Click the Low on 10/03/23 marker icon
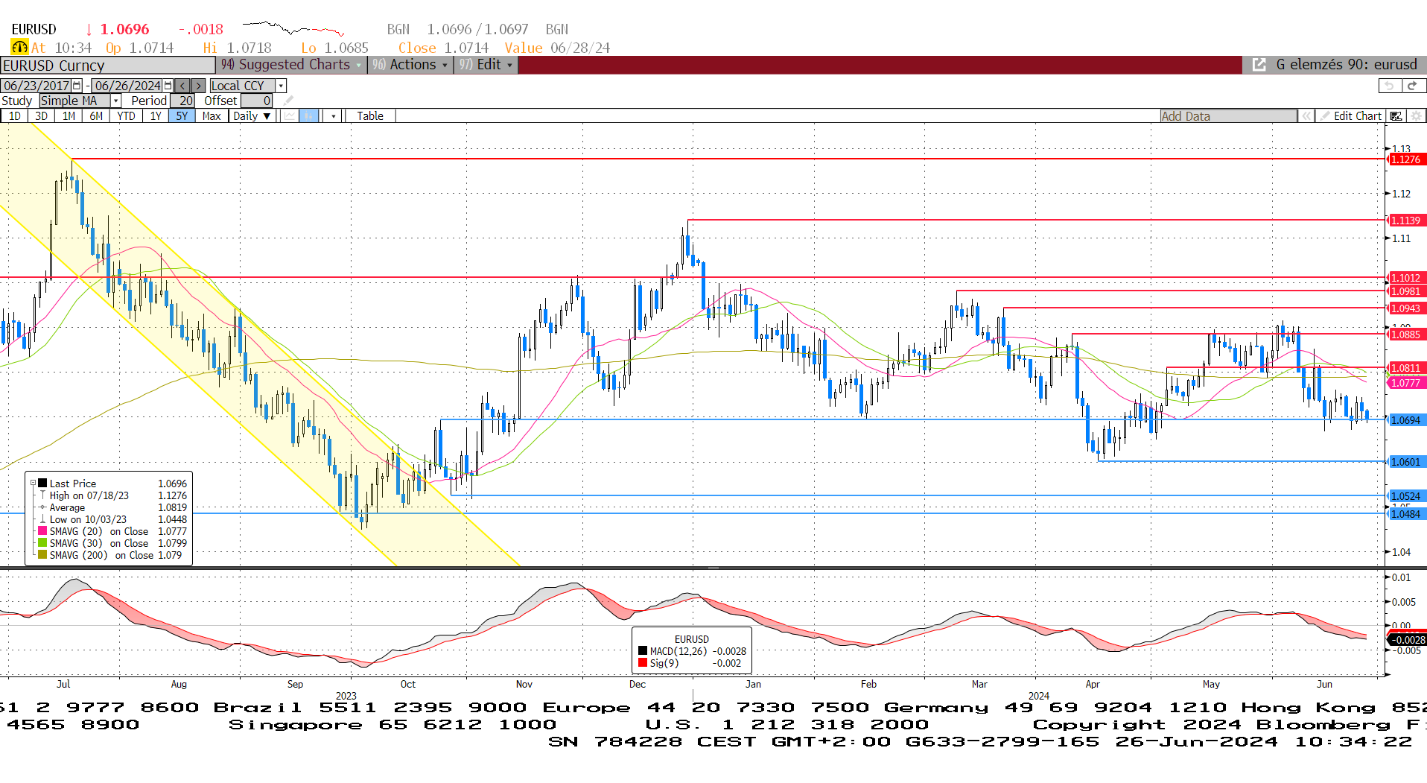The height and width of the screenshot is (783, 1427). (x=42, y=519)
